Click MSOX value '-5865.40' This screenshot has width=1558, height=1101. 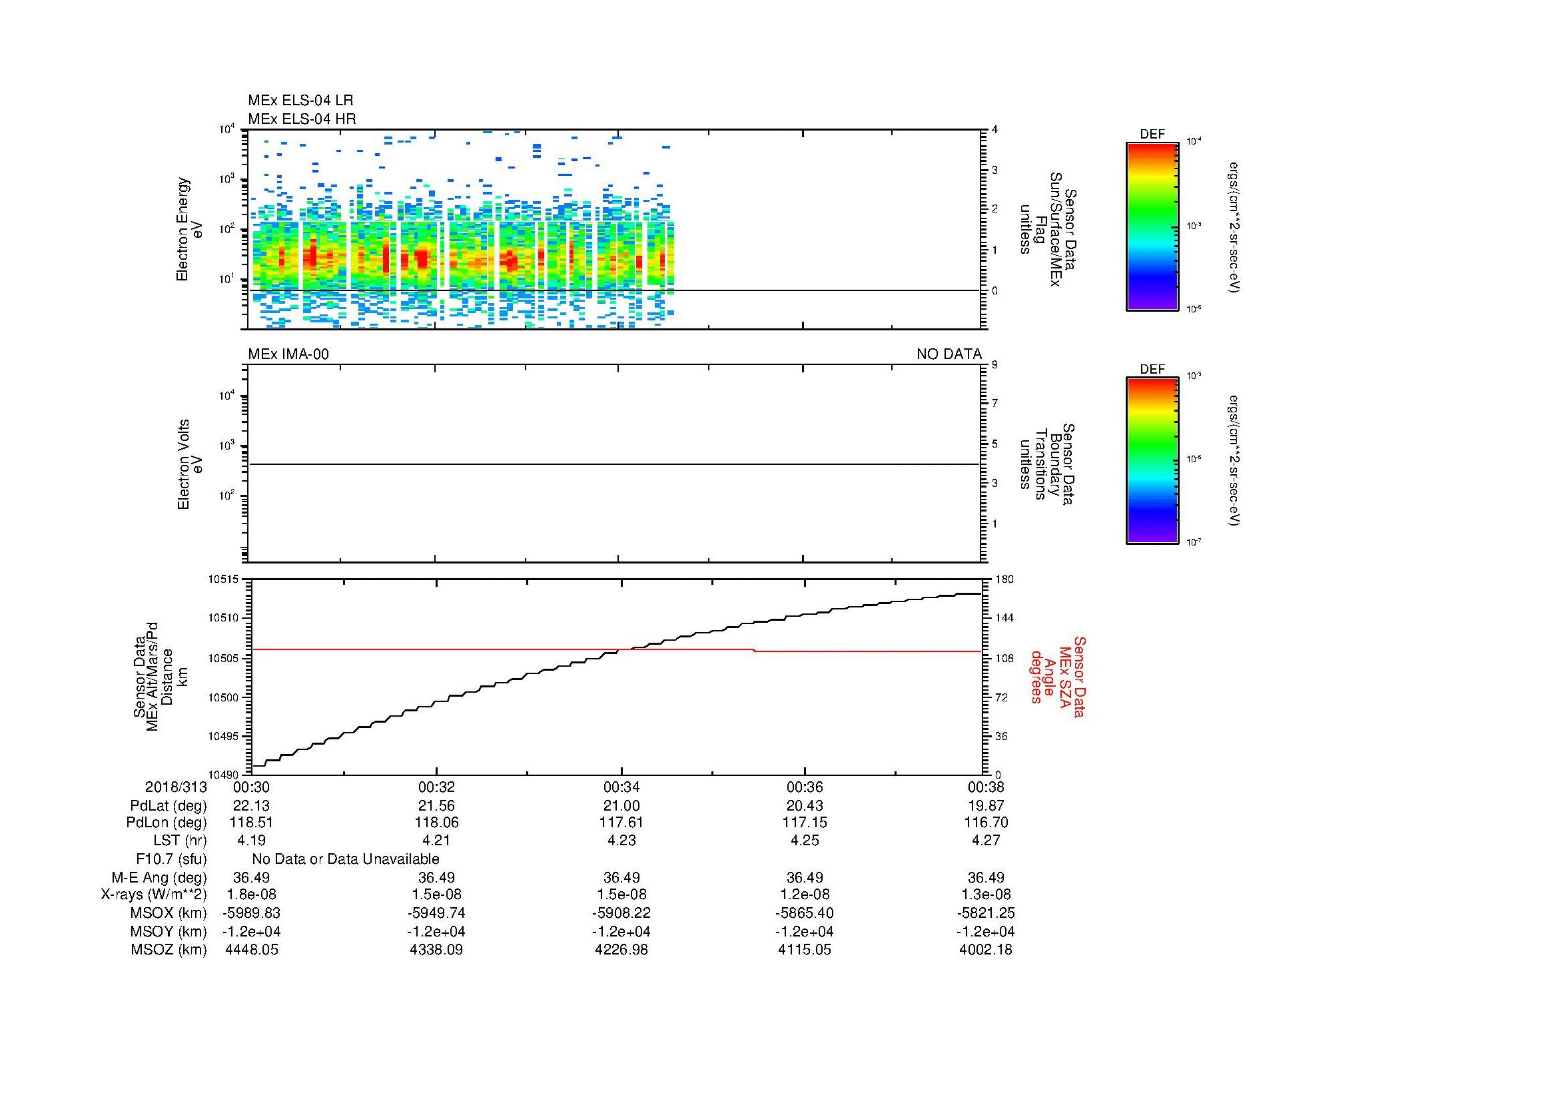pyautogui.click(x=805, y=913)
